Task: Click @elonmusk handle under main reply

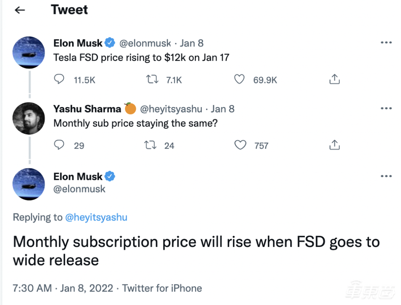Action: click(79, 189)
